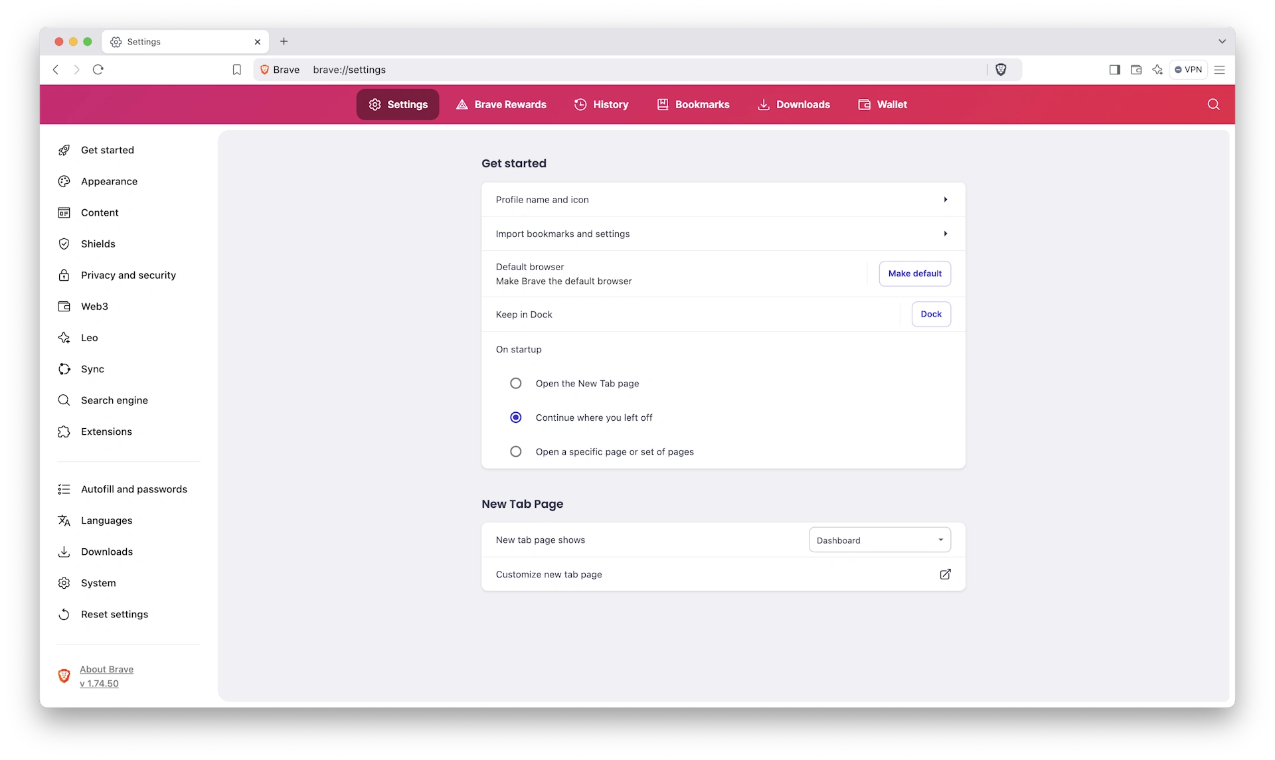Click the Leo AI sparkle icon
Screen dimensions: 1275x760
click(x=1157, y=70)
